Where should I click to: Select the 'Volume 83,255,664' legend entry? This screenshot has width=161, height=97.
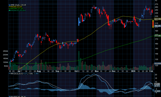coord(18,10)
